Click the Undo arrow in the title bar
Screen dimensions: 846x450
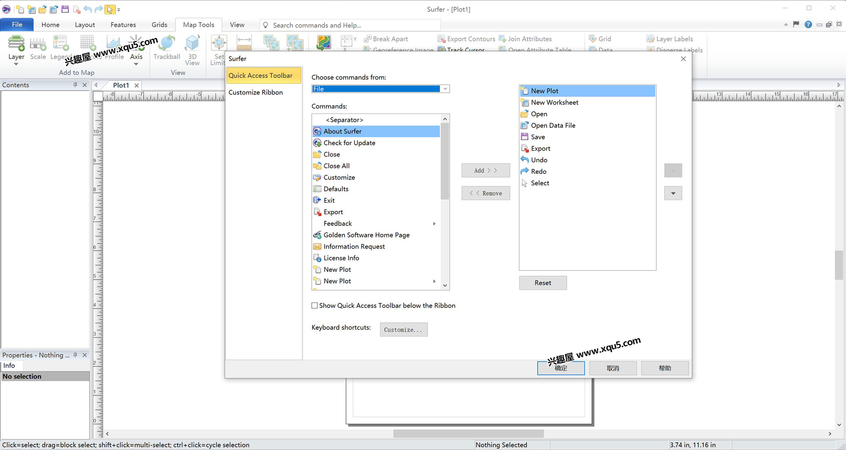(x=88, y=9)
